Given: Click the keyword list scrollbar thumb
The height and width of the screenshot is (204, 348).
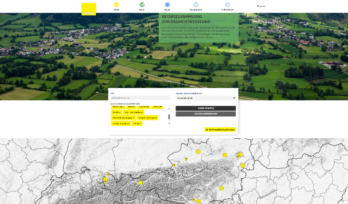Looking at the screenshot, I should (169, 117).
